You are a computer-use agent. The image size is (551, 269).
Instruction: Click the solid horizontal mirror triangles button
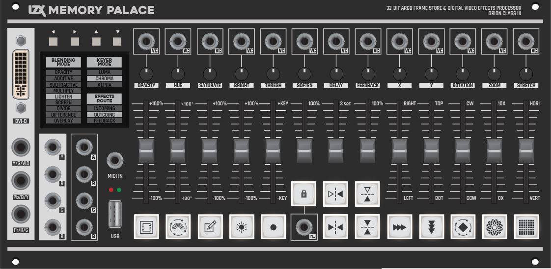335,227
